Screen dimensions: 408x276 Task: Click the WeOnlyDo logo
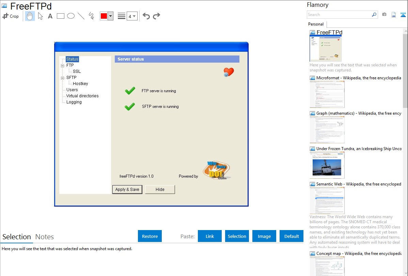pos(217,170)
